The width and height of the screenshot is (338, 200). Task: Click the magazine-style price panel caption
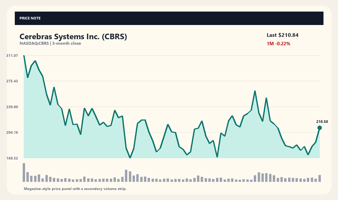(x=75, y=189)
